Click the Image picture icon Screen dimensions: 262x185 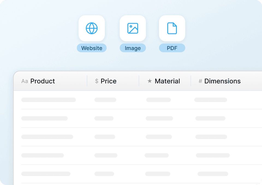tap(133, 28)
